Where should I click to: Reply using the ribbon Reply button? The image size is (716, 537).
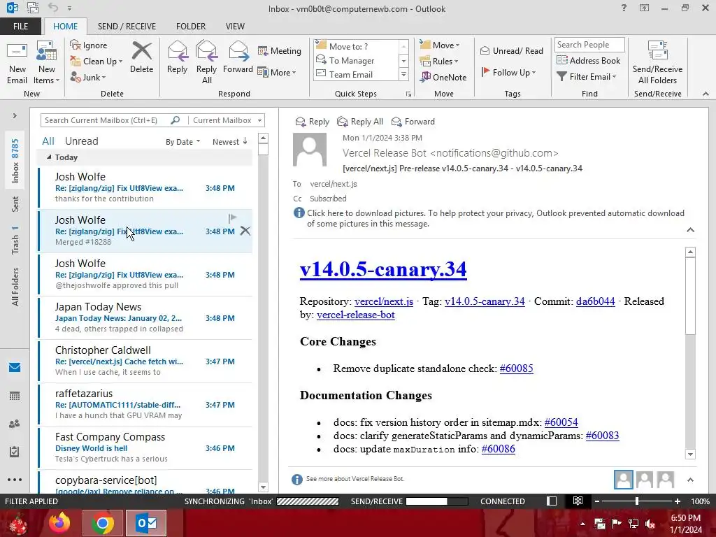point(177,57)
